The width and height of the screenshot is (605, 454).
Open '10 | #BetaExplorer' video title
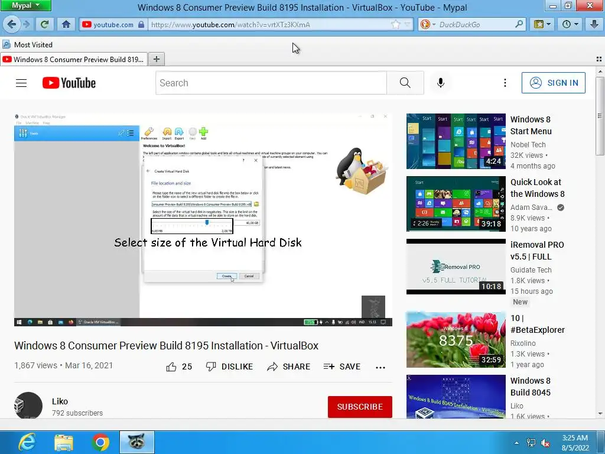[x=538, y=324]
